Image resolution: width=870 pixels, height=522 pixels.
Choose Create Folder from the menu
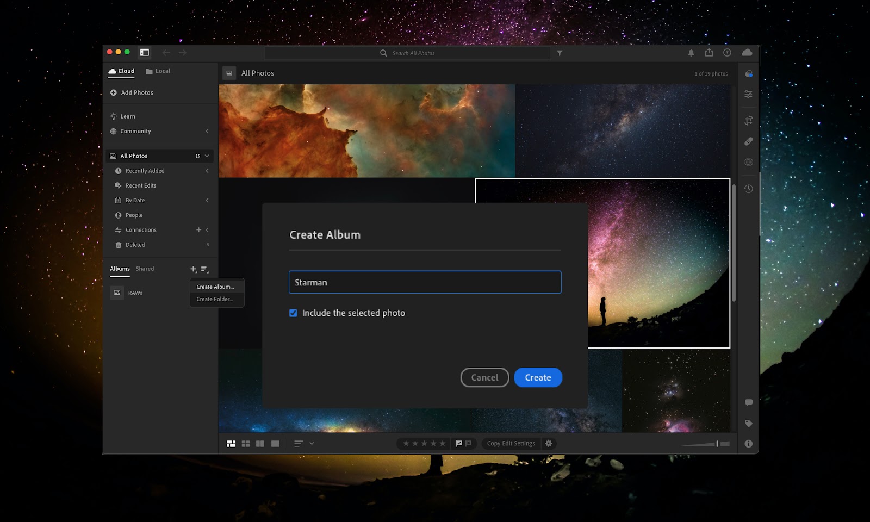215,299
